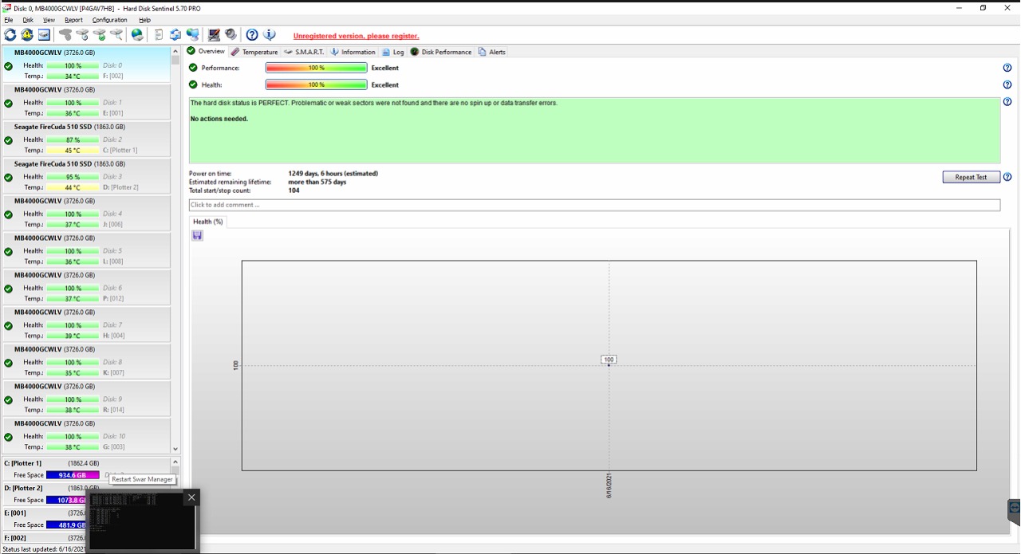
Task: Click the help icon beside Health row
Action: 1007,84
